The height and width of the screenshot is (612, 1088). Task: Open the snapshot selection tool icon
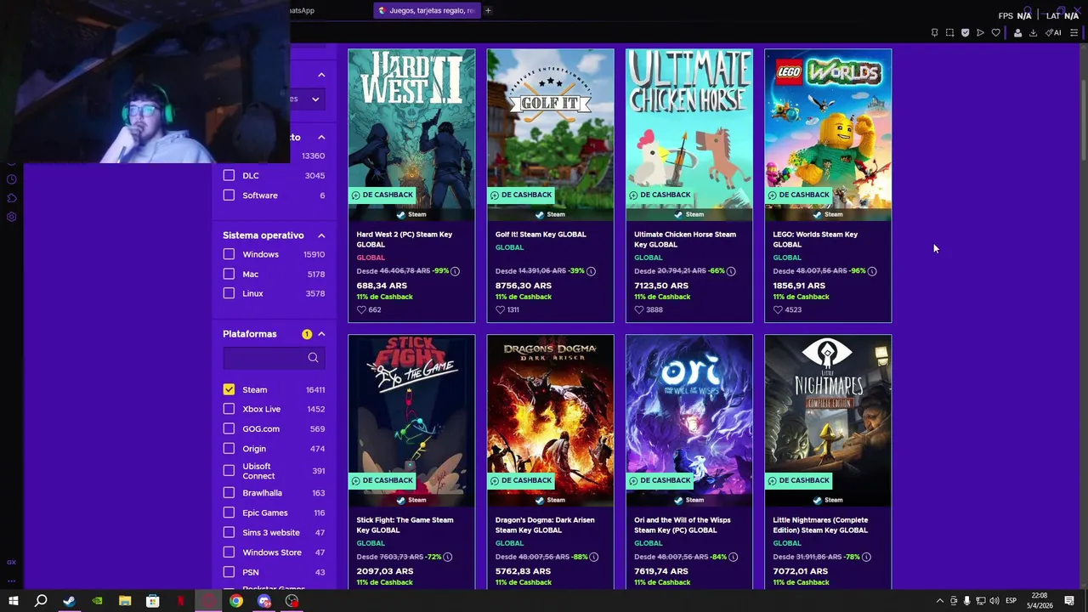click(949, 32)
